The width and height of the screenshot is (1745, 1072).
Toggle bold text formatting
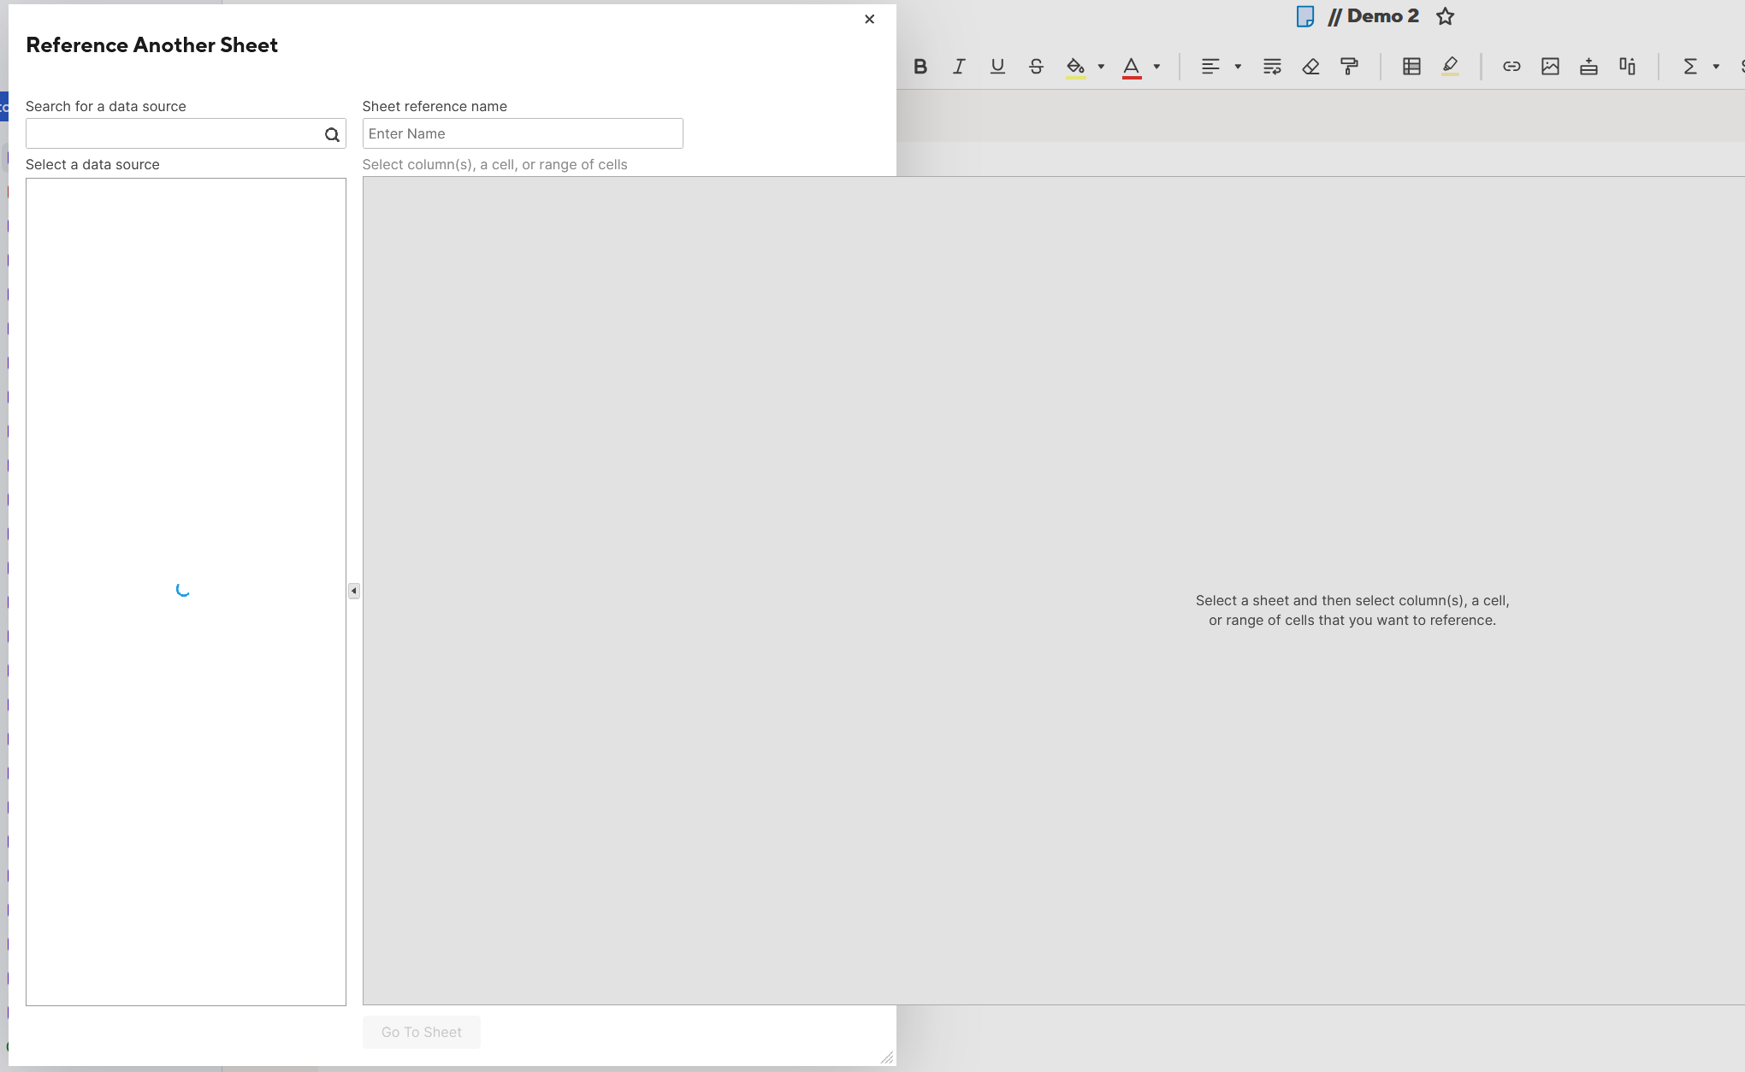[x=920, y=67]
